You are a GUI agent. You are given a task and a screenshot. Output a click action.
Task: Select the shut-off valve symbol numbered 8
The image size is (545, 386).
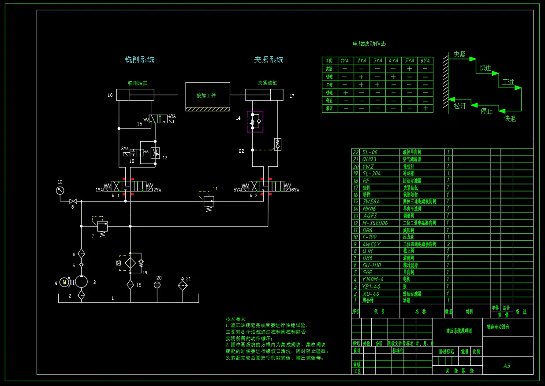click(73, 201)
